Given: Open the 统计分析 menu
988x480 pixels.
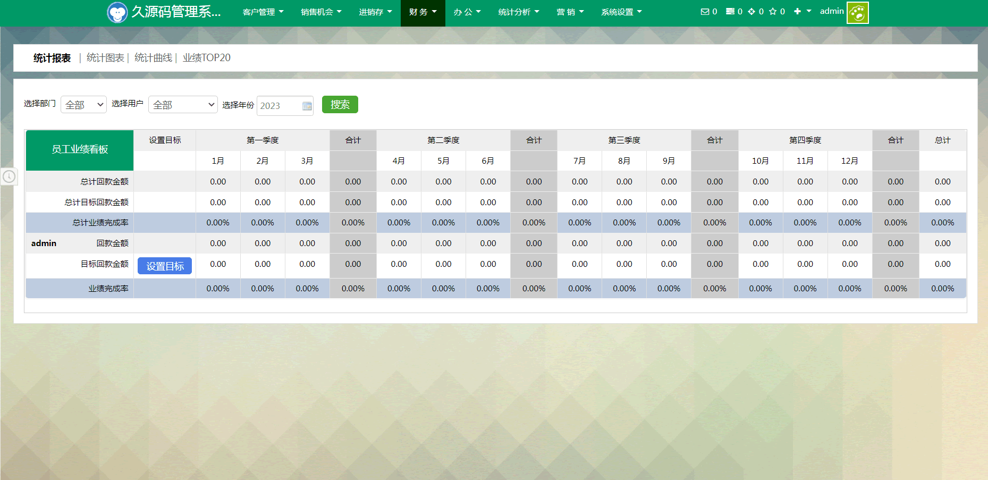Looking at the screenshot, I should (518, 12).
